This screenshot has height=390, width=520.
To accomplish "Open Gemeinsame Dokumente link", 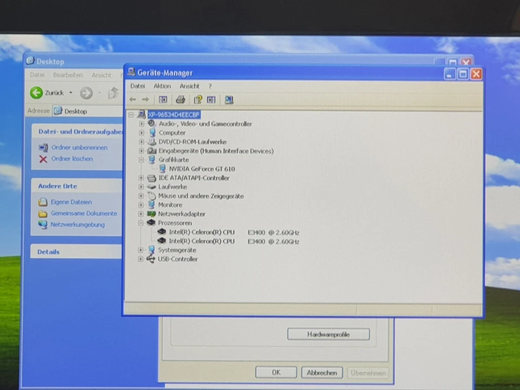I will pos(83,213).
